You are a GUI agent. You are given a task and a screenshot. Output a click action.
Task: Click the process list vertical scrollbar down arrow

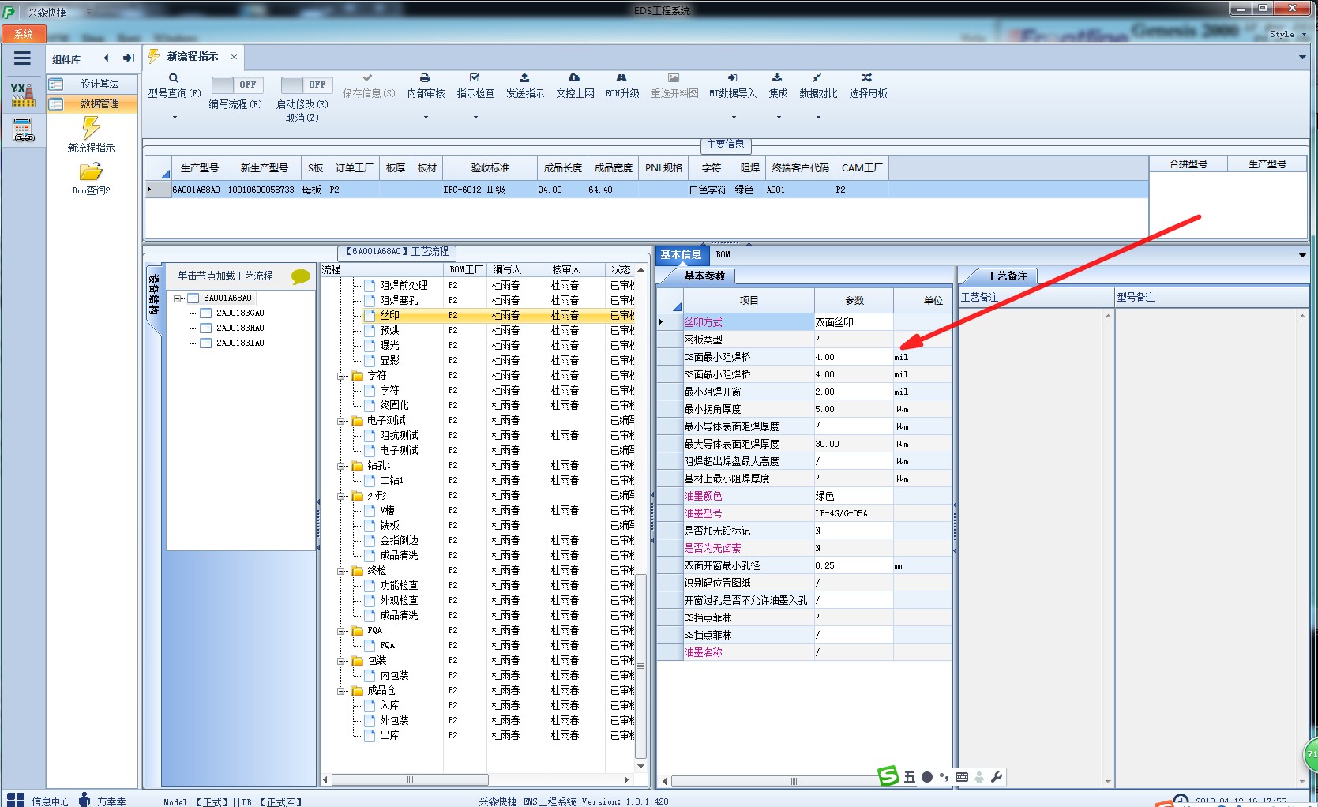click(640, 767)
